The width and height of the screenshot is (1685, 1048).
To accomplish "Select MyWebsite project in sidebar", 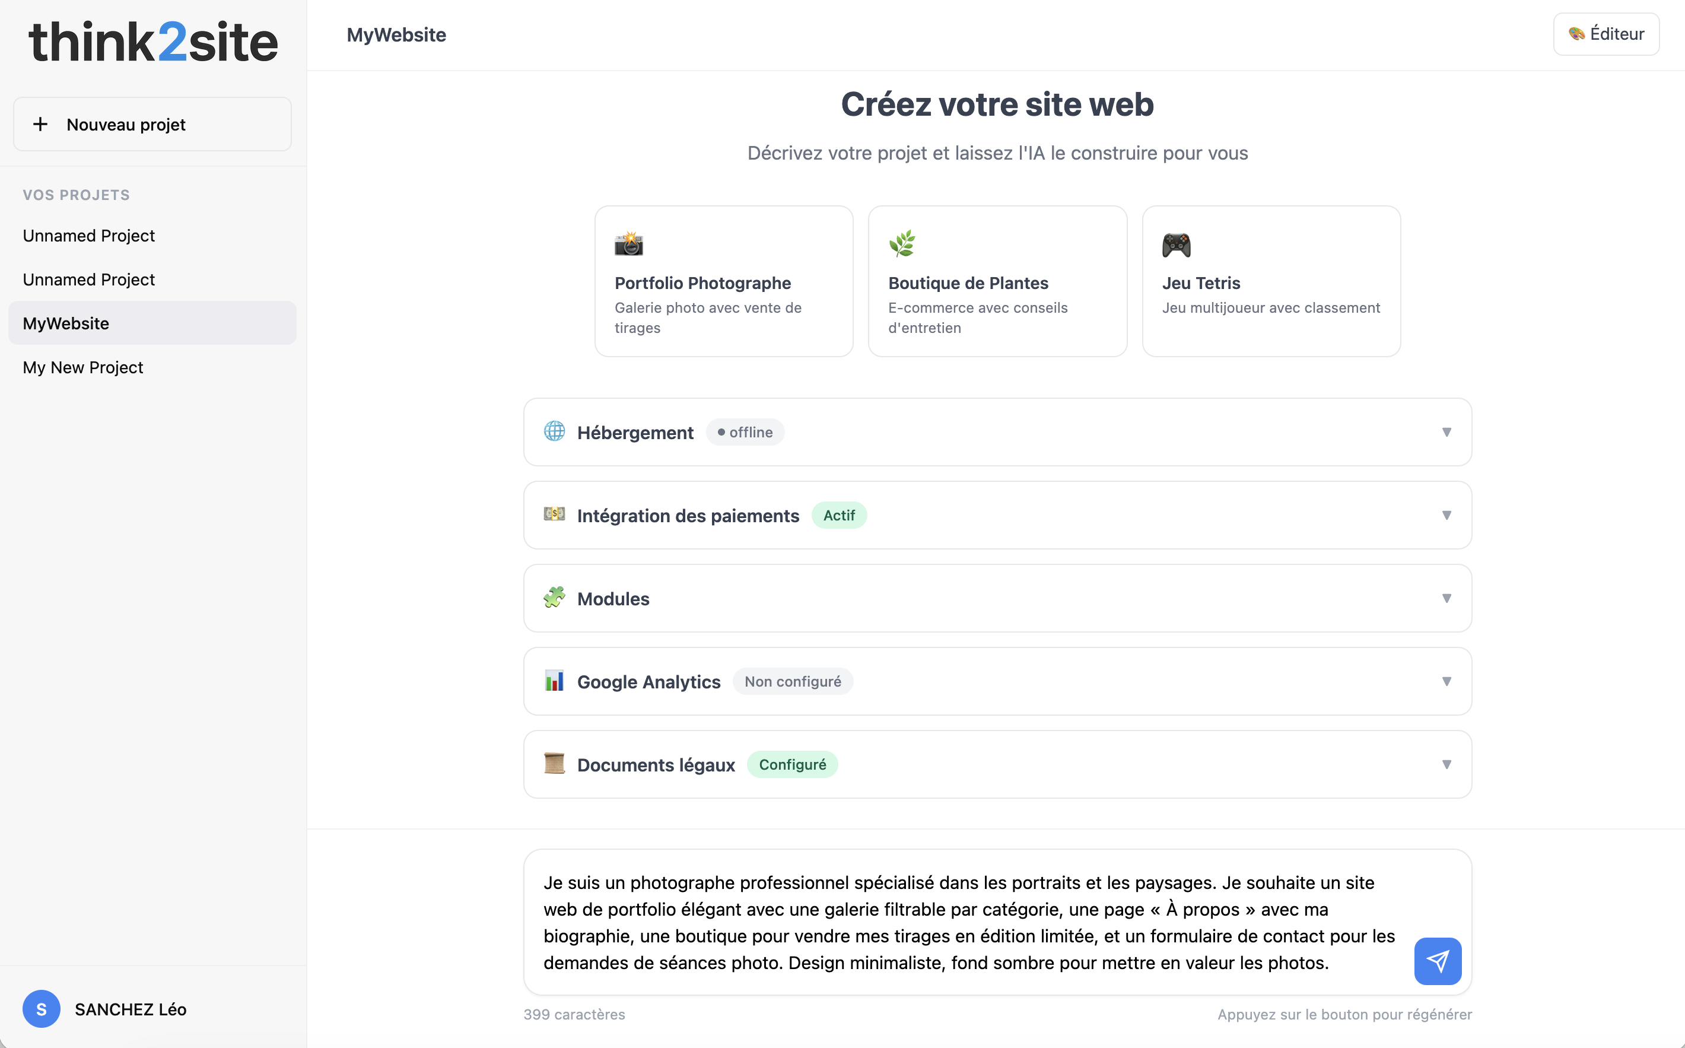I will 66,323.
